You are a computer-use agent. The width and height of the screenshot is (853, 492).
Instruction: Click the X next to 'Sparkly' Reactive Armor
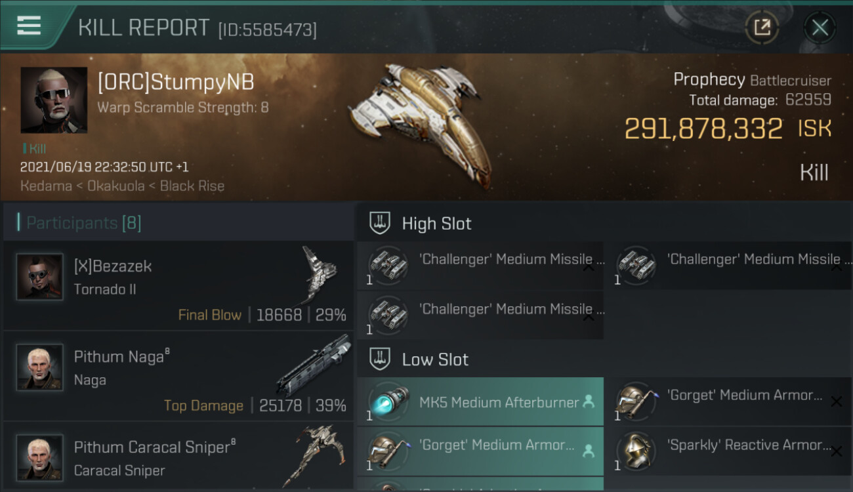point(836,451)
